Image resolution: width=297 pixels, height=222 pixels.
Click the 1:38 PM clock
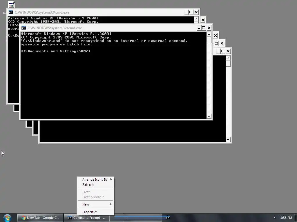(286, 218)
